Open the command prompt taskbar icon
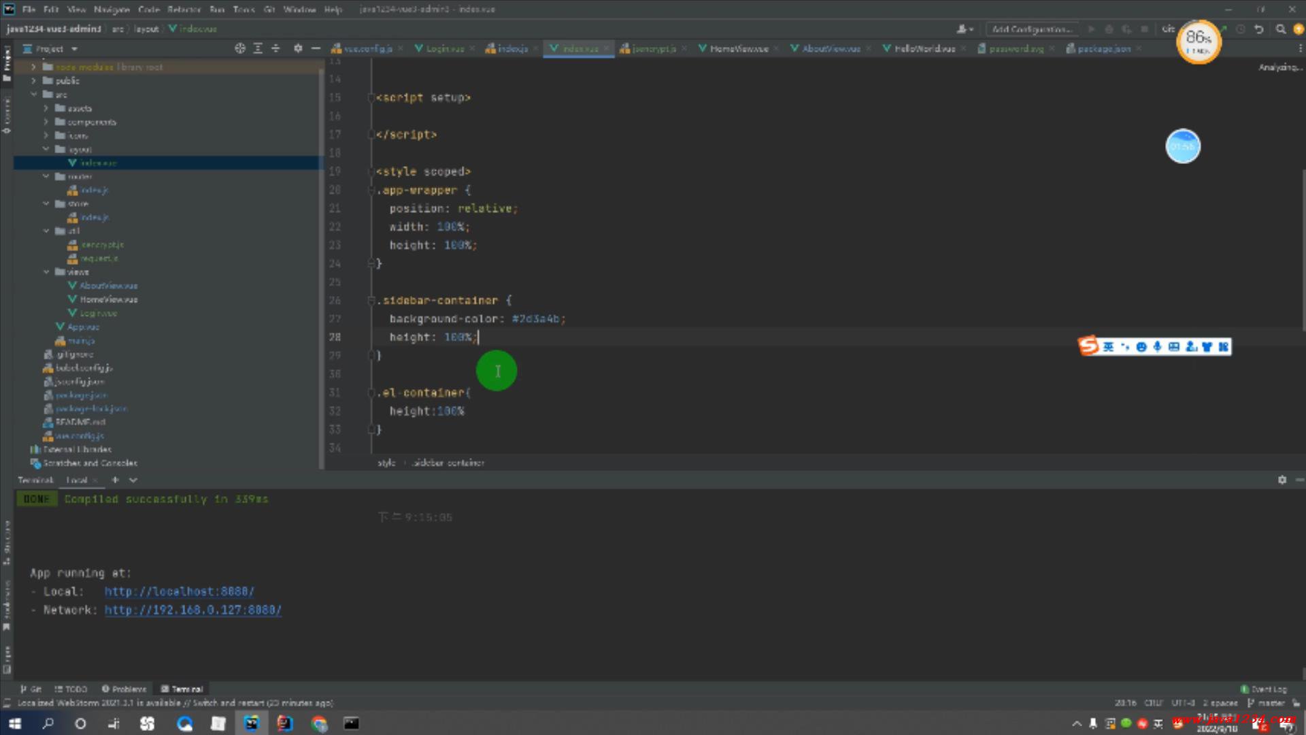The height and width of the screenshot is (735, 1306). click(351, 723)
